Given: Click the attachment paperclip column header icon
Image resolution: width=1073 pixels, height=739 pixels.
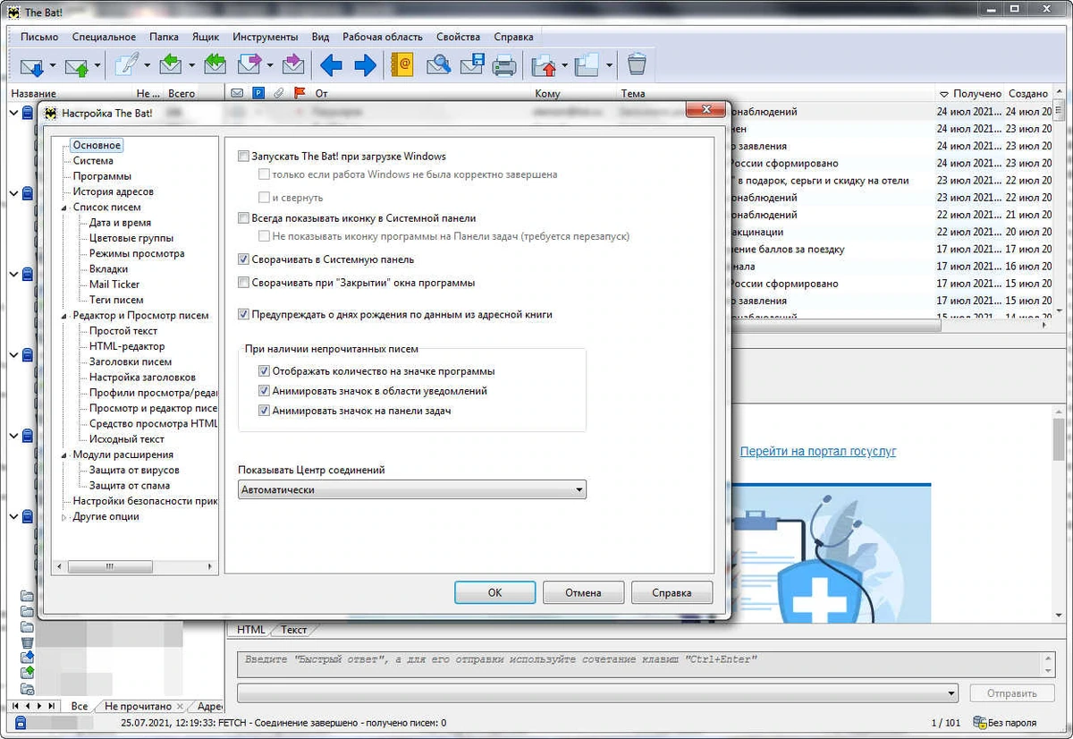Looking at the screenshot, I should (x=278, y=93).
